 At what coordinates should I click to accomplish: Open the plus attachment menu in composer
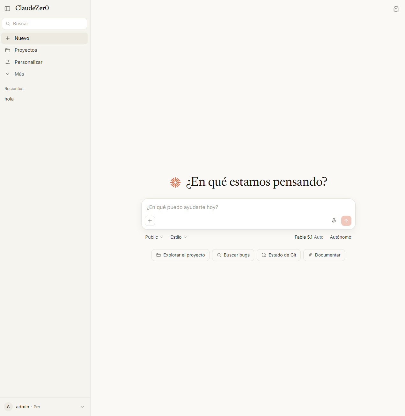point(150,221)
